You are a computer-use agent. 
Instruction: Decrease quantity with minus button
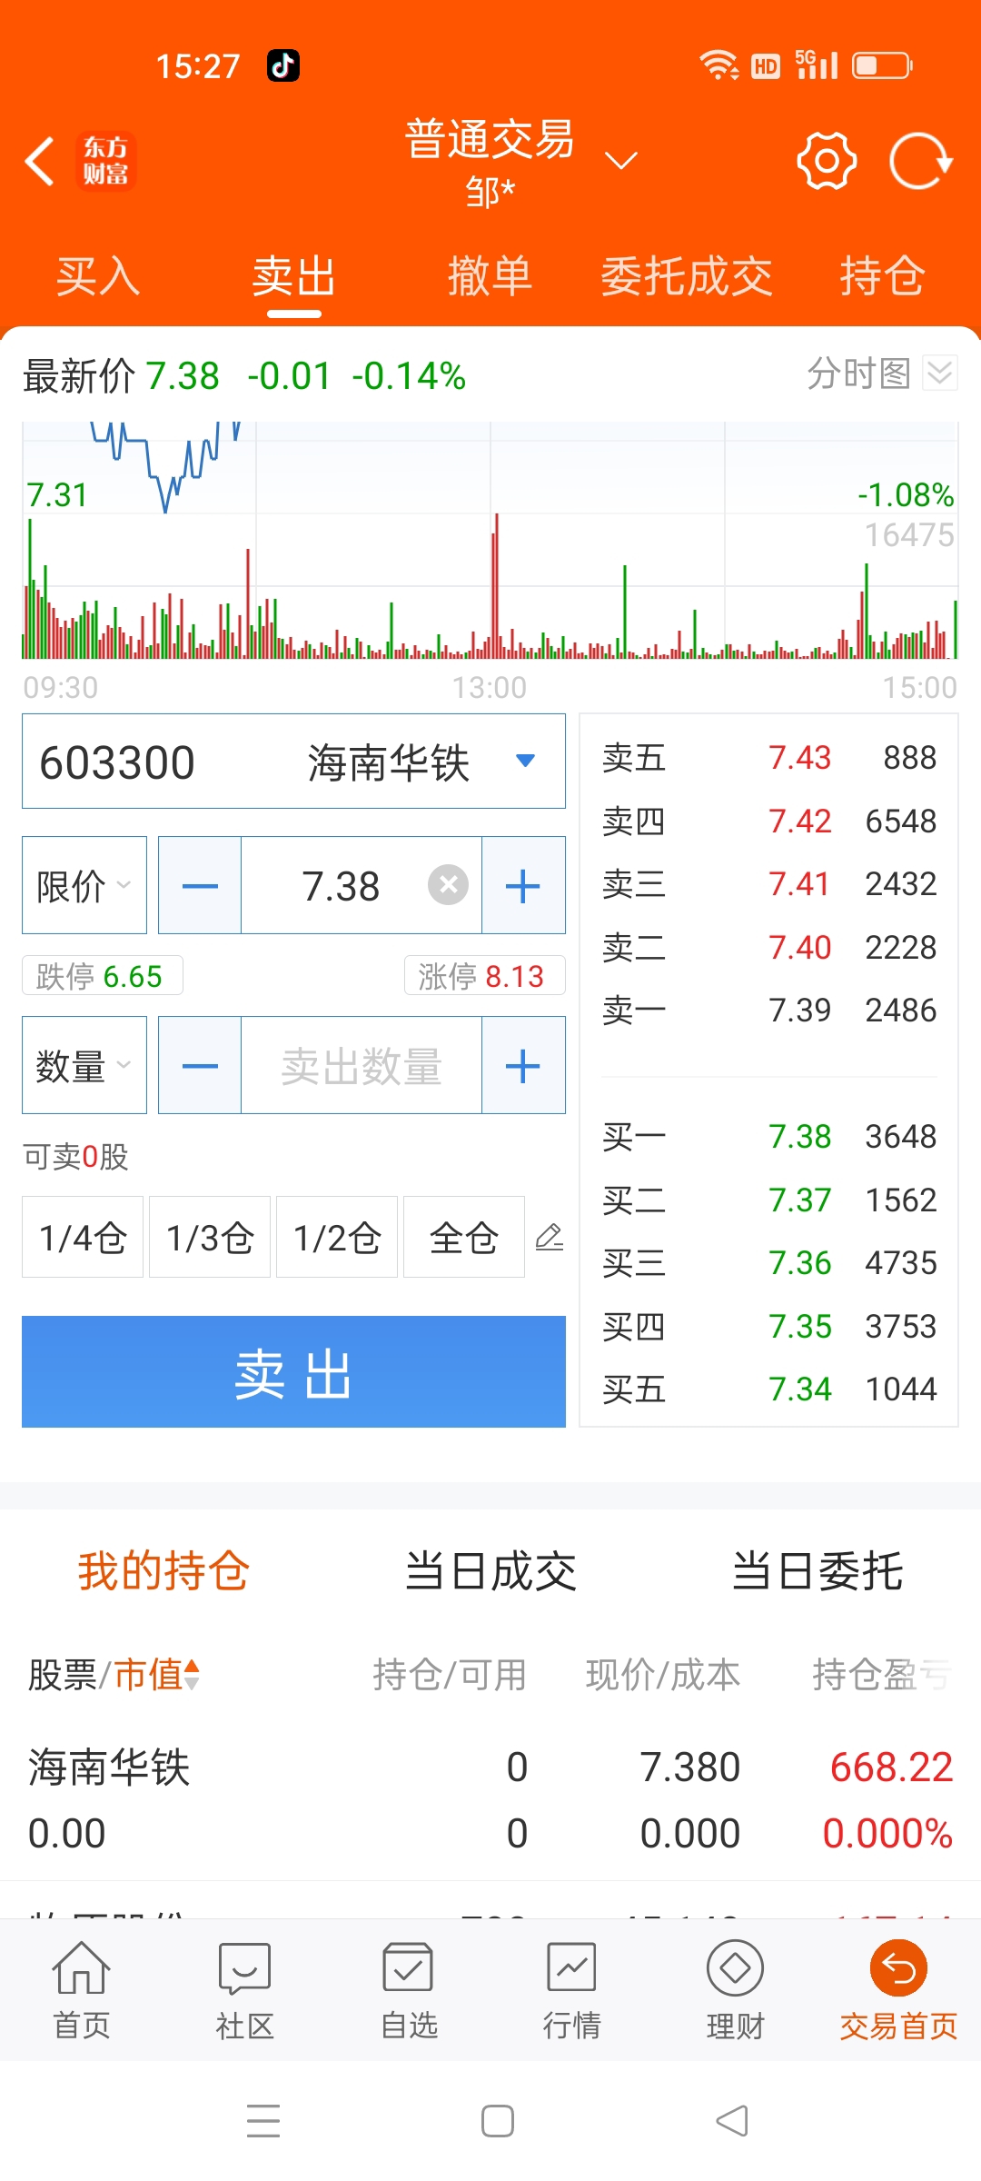(x=200, y=1065)
